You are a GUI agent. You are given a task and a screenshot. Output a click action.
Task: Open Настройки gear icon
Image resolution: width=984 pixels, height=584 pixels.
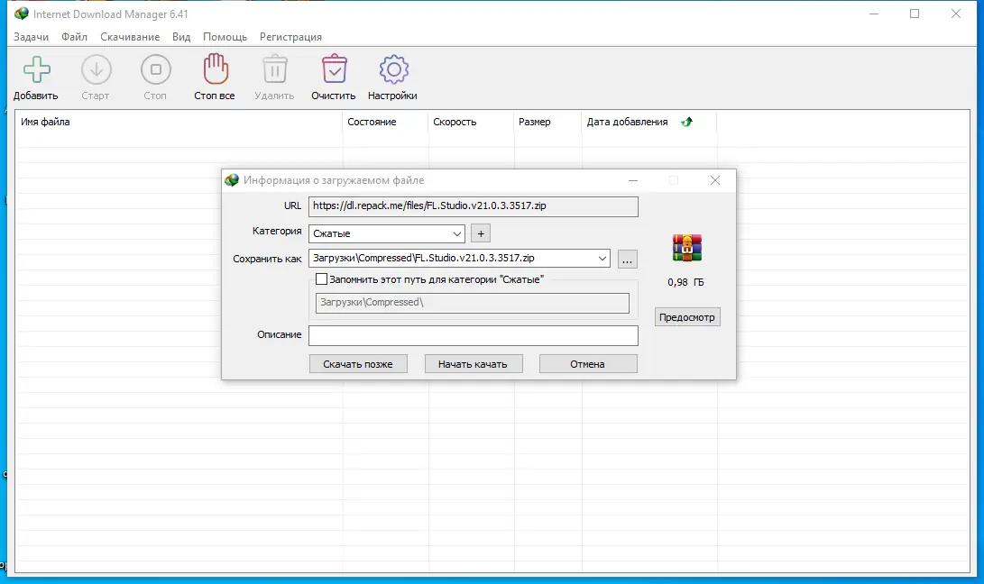(x=393, y=69)
